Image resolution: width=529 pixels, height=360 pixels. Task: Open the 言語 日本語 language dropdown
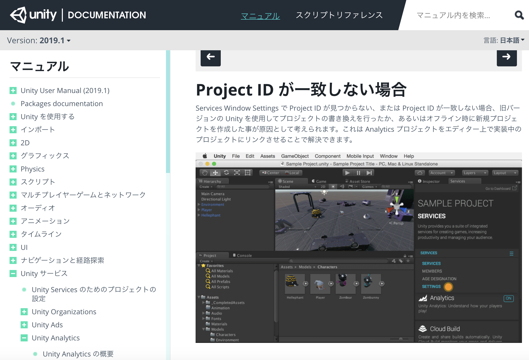click(504, 40)
